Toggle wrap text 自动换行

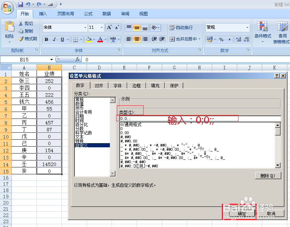[x=181, y=27]
